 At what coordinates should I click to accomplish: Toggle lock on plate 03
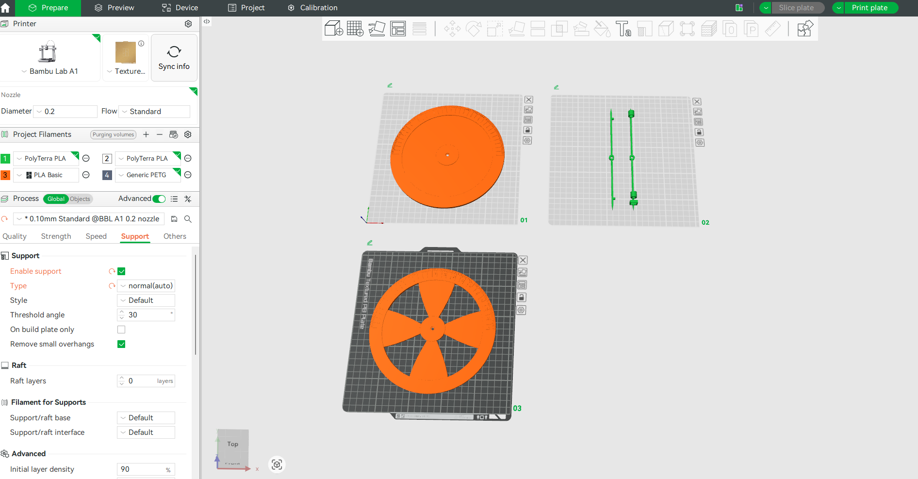coord(522,297)
